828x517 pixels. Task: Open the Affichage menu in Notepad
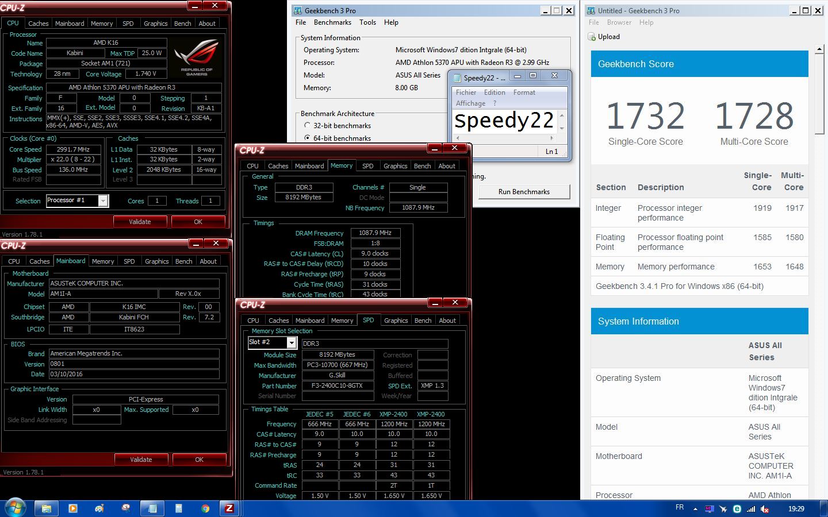470,103
